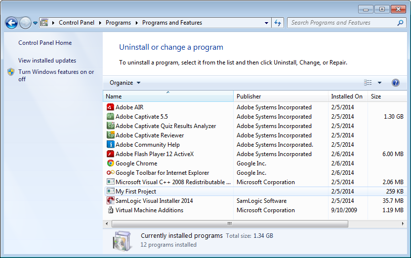Click the Google Chrome icon
The width and height of the screenshot is (411, 258).
coord(110,163)
